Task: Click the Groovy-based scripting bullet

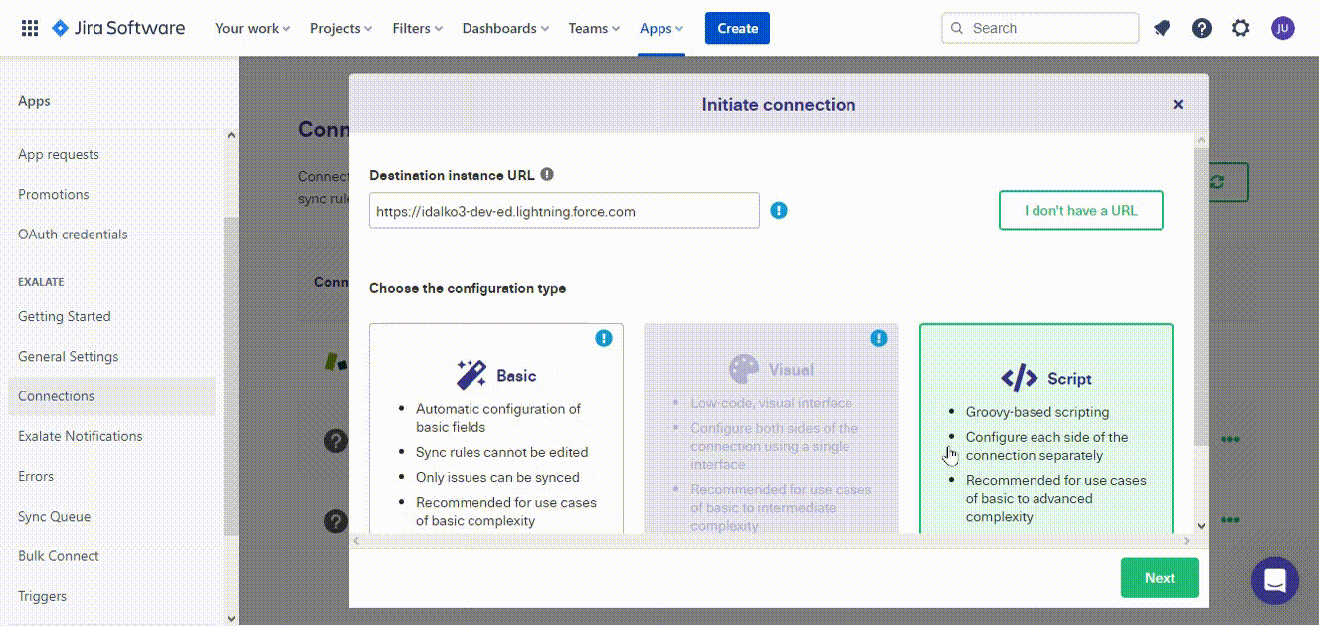Action: pyautogui.click(x=1037, y=412)
